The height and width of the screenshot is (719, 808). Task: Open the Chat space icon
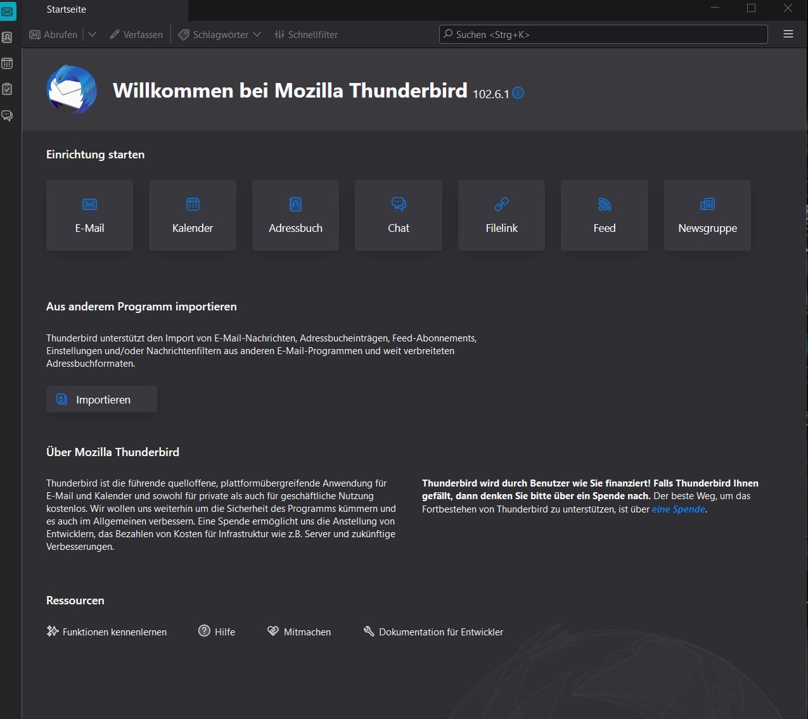tap(8, 115)
